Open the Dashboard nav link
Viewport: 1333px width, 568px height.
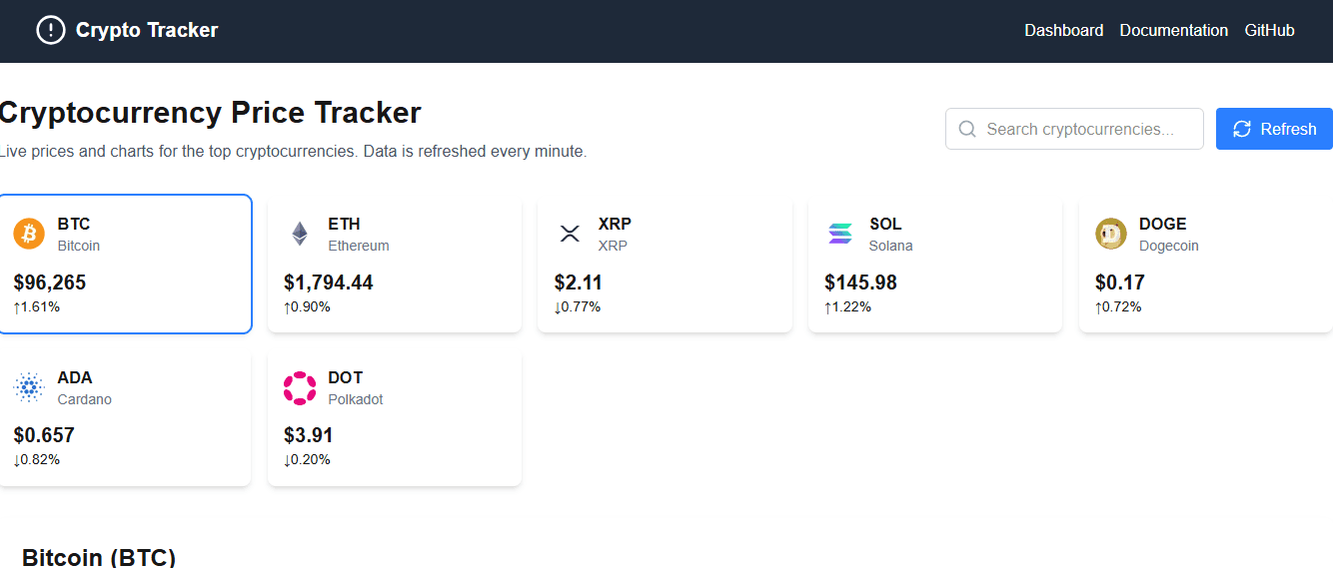point(1064,30)
